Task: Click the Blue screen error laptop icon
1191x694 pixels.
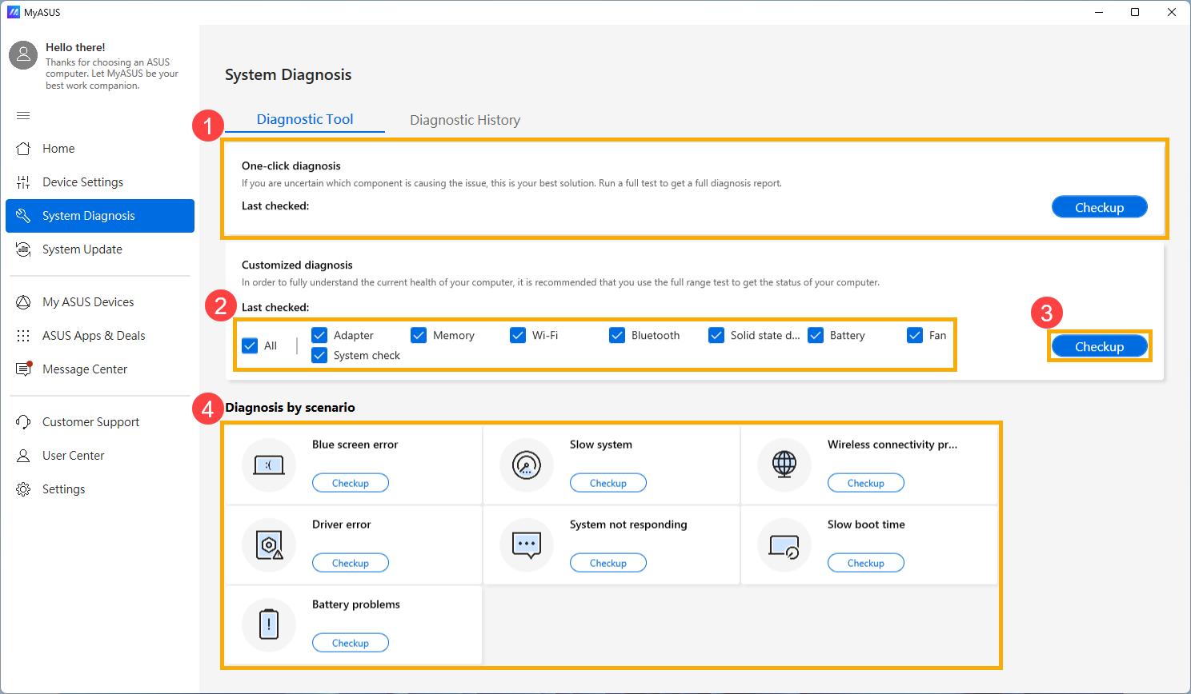Action: (269, 465)
